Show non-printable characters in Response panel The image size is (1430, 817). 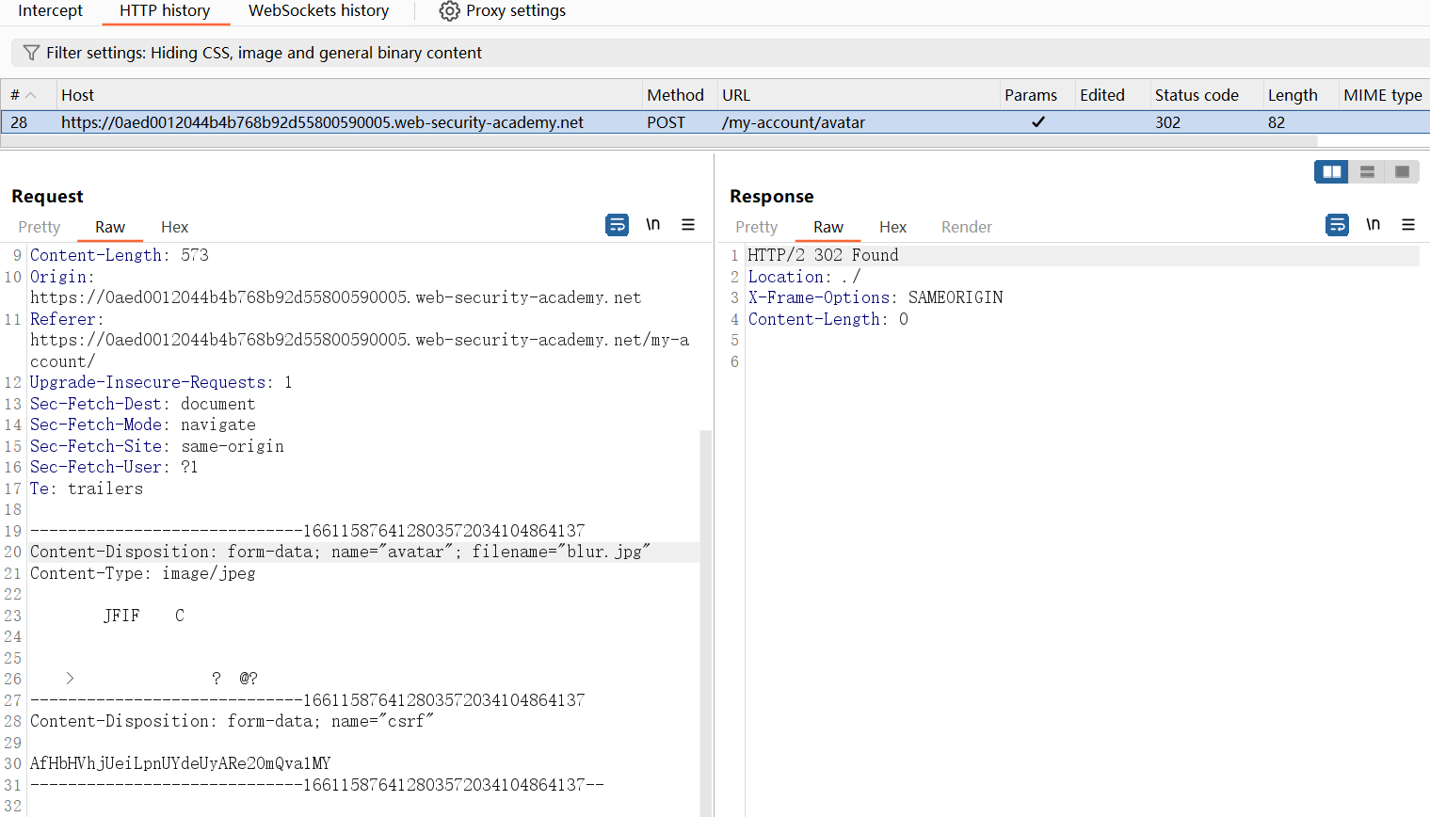click(1373, 225)
